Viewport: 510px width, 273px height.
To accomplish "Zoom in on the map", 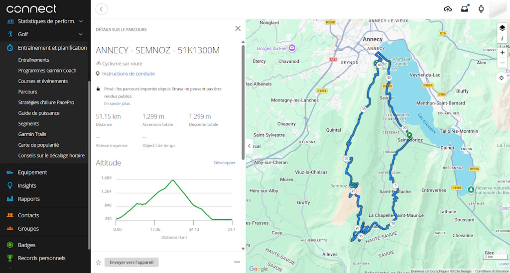I will [x=502, y=52].
